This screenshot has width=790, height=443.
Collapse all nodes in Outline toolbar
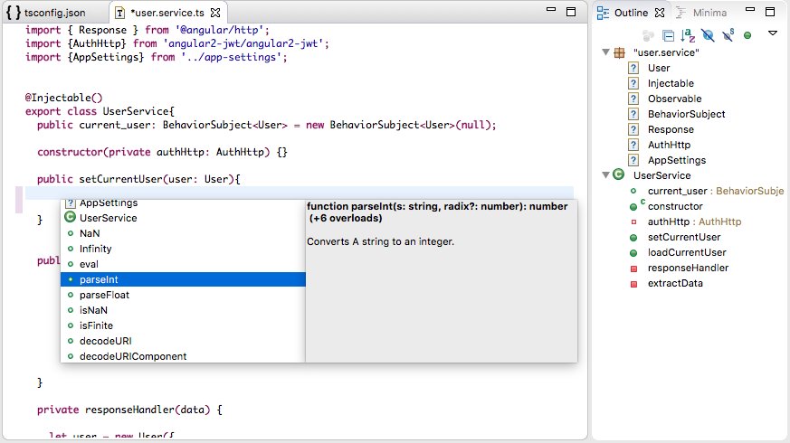[668, 36]
